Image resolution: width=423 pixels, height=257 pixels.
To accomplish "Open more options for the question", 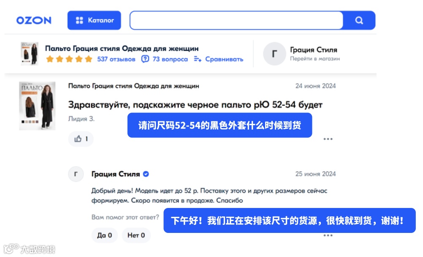I will [x=328, y=139].
